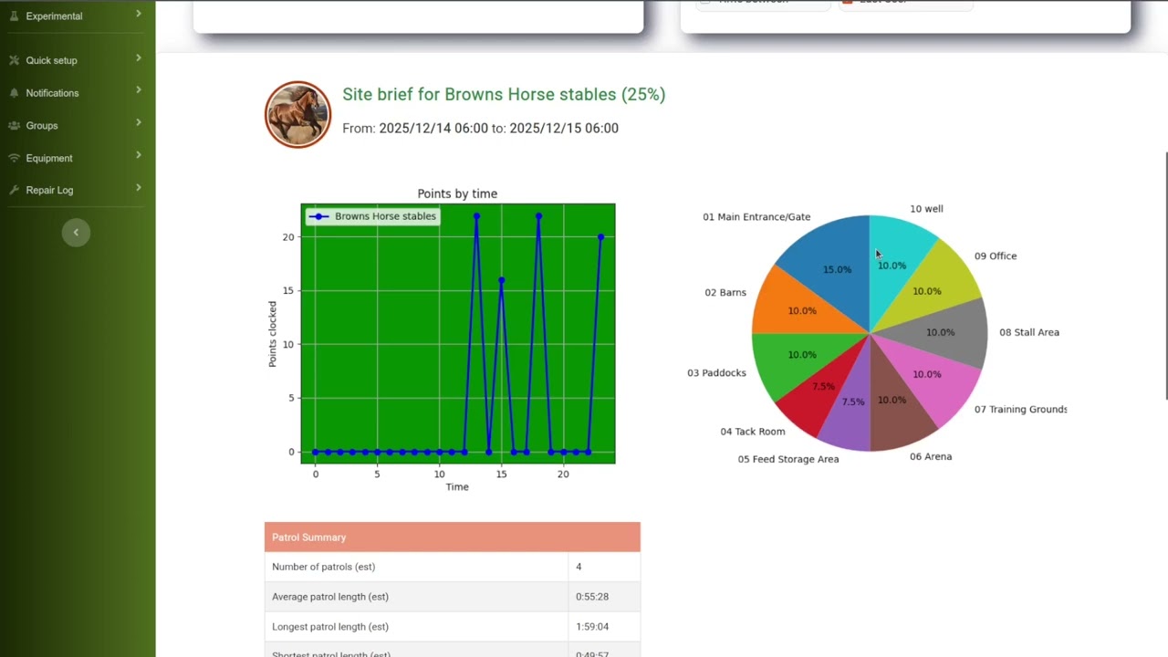Click the longest patrol length value 1:59:04
The height and width of the screenshot is (657, 1168).
[x=592, y=627]
